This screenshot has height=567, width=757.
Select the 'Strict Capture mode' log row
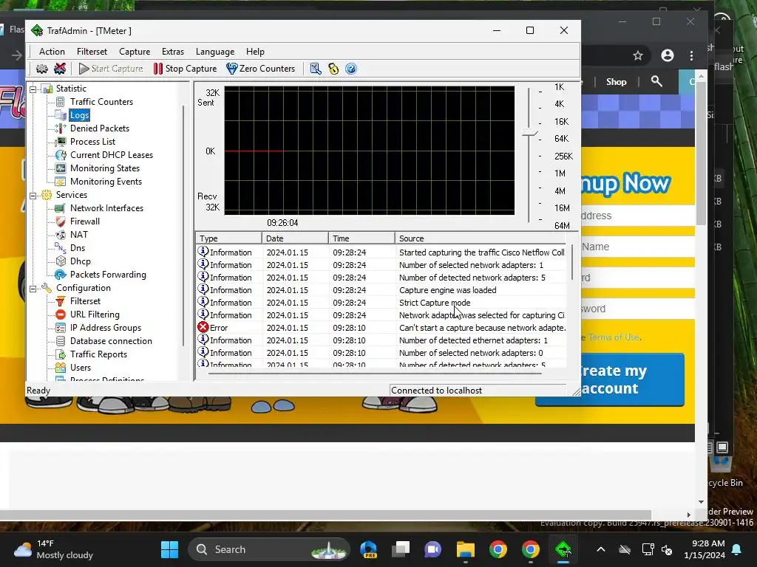[x=381, y=303]
